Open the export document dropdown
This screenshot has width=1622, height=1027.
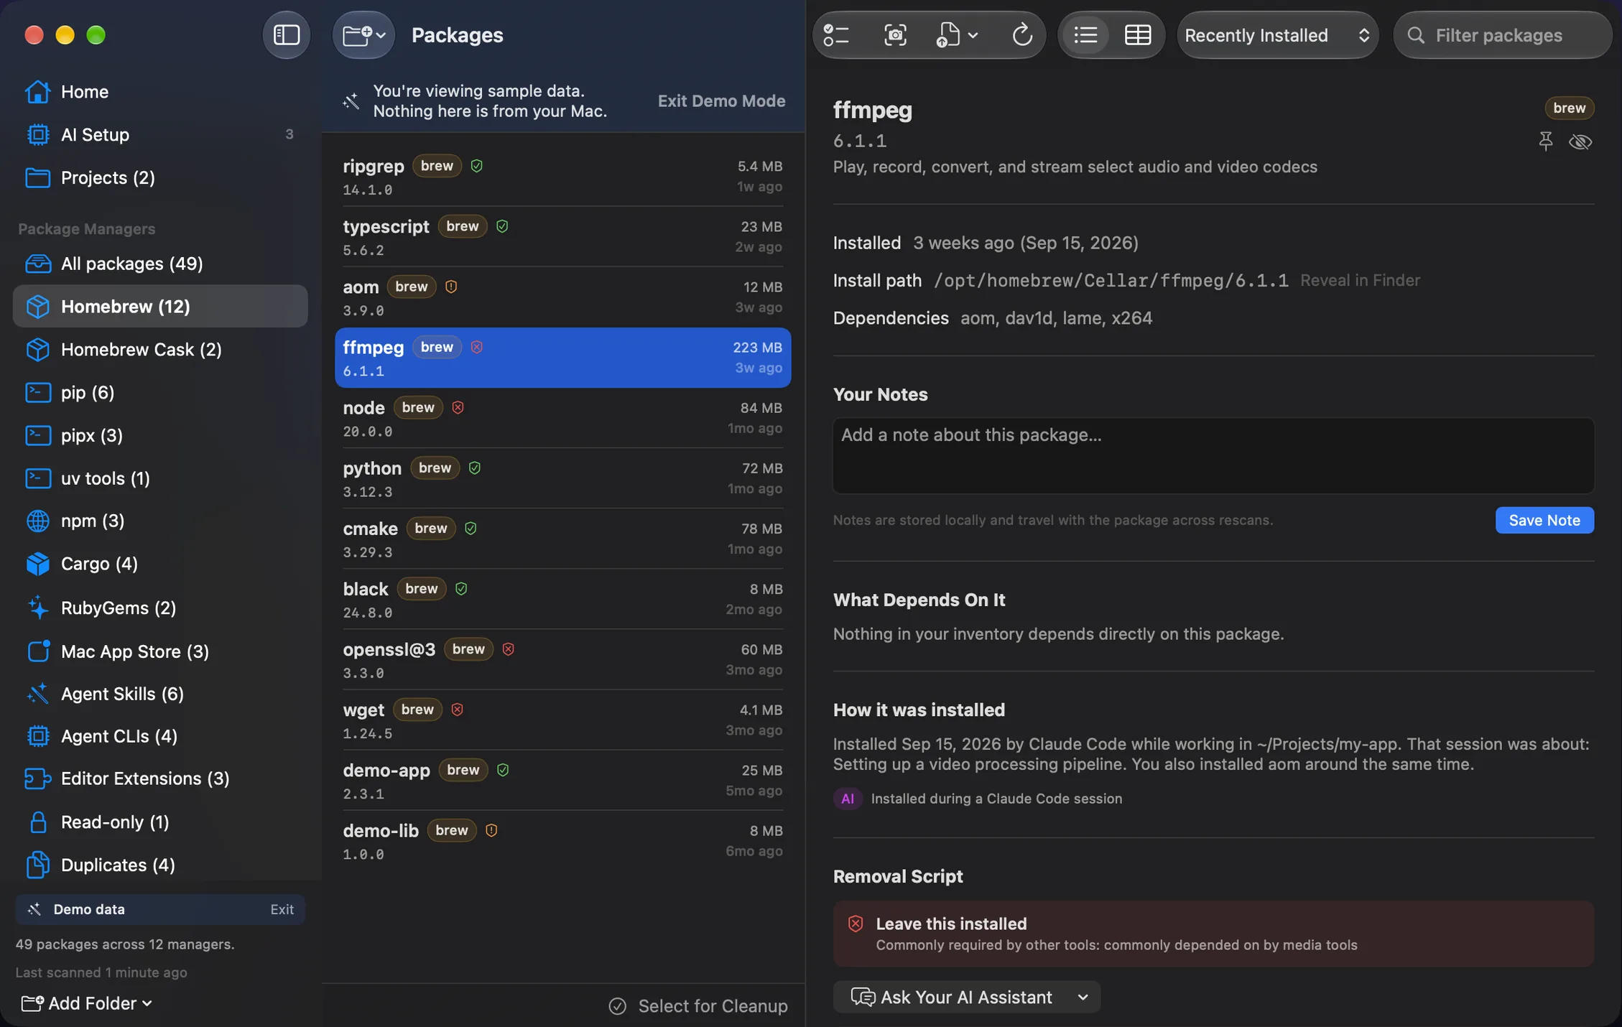(x=957, y=34)
